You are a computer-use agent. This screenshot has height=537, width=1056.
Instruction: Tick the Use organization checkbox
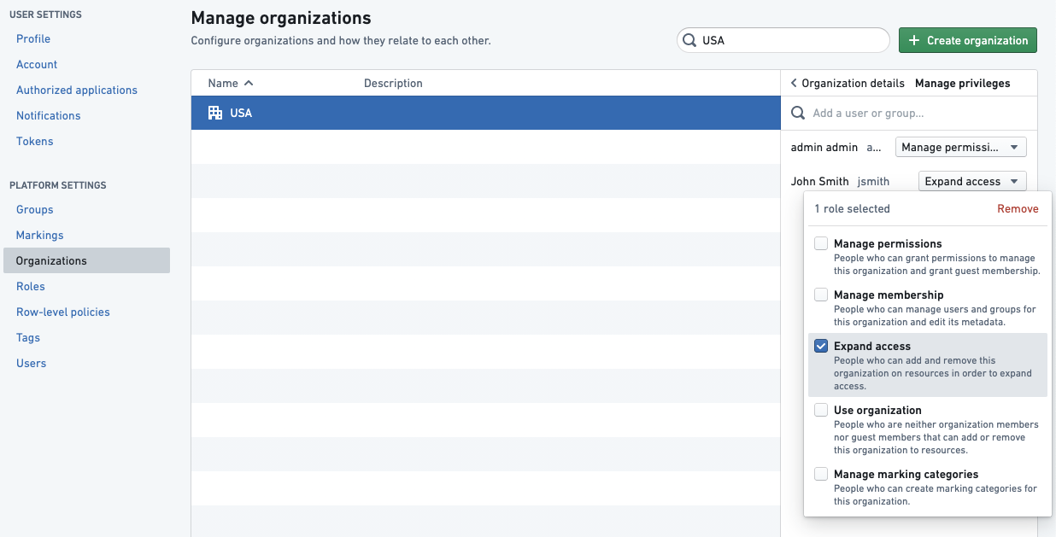click(821, 410)
